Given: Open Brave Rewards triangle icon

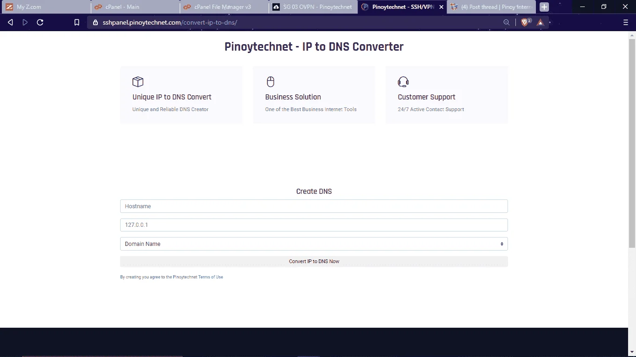Looking at the screenshot, I should click(540, 22).
